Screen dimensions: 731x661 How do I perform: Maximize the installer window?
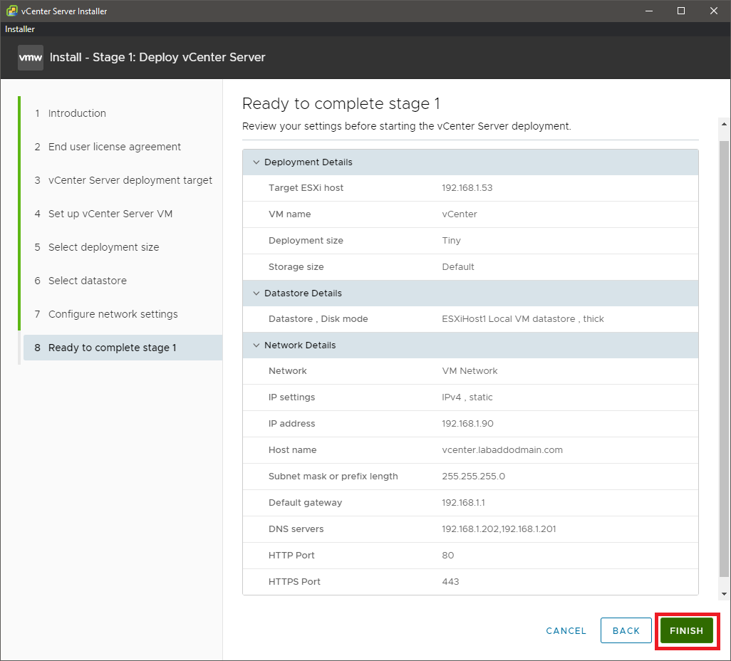point(681,11)
